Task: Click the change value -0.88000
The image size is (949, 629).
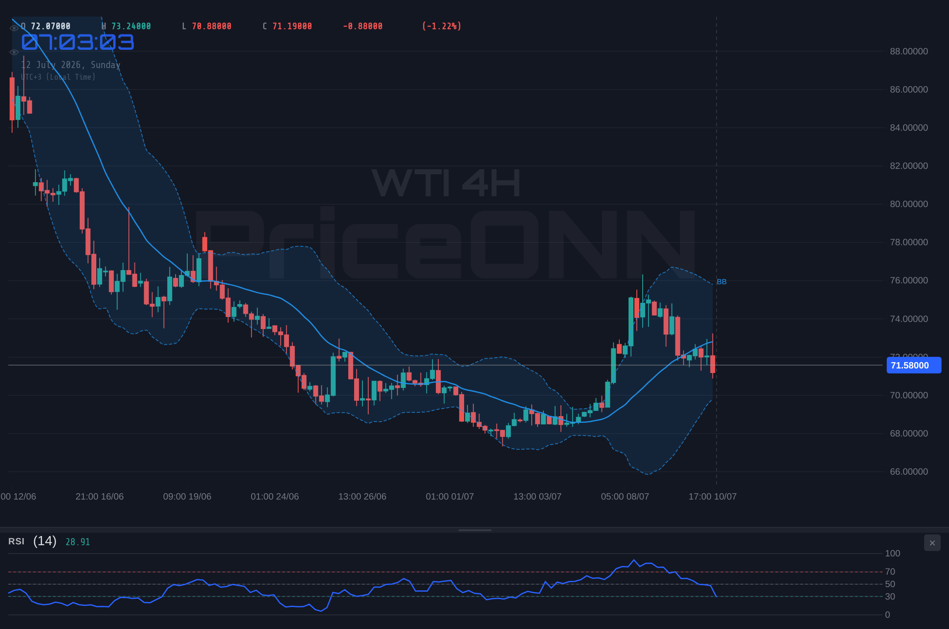Action: tap(363, 26)
